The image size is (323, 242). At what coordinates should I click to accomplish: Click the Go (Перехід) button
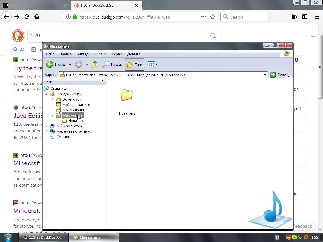[280, 75]
